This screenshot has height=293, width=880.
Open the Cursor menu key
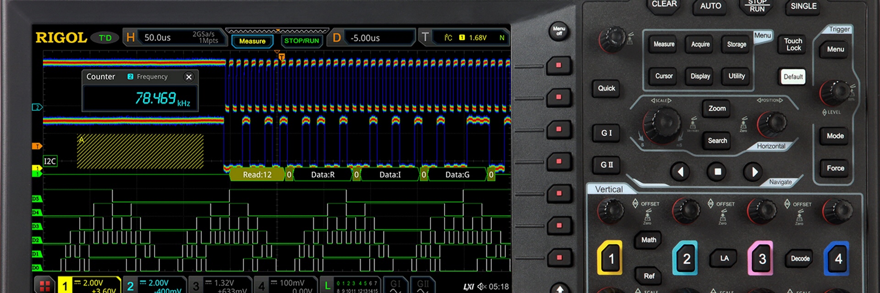(664, 76)
